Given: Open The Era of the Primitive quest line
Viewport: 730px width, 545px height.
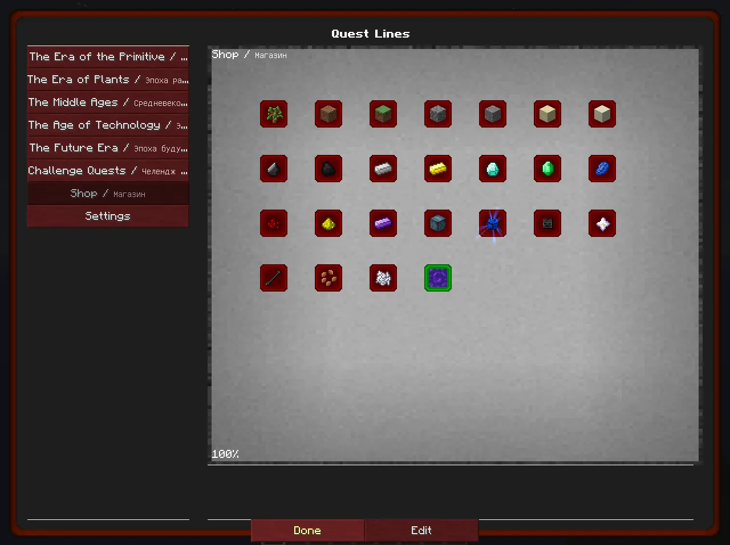Looking at the screenshot, I should click(x=108, y=57).
